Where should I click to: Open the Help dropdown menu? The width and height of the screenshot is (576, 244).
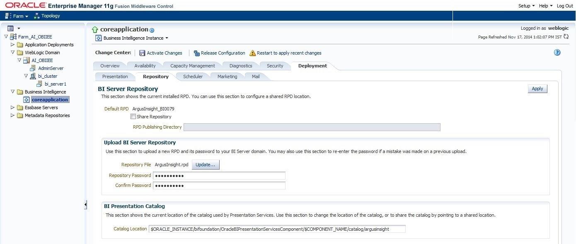coord(545,6)
